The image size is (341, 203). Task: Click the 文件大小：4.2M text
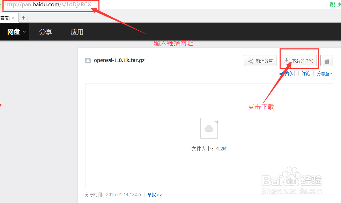coord(209,149)
